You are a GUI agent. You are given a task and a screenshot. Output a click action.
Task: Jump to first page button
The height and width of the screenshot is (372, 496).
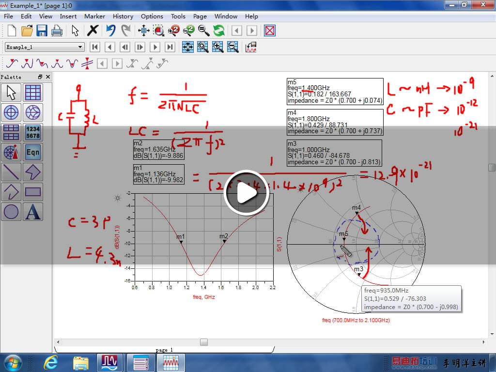coord(94,47)
